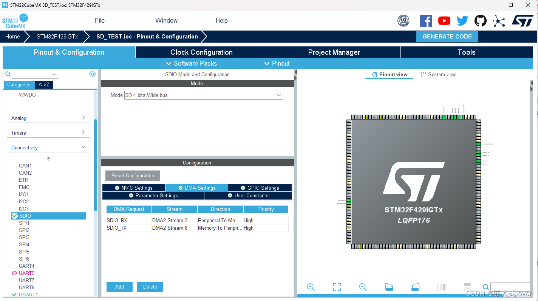Click Add to create a DMA request

(x=119, y=287)
